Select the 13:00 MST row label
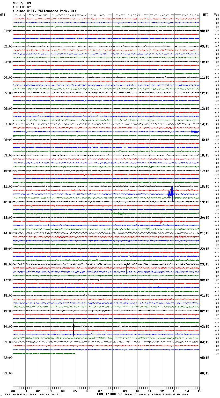This screenshot has width=220, height=398. pos(8,218)
